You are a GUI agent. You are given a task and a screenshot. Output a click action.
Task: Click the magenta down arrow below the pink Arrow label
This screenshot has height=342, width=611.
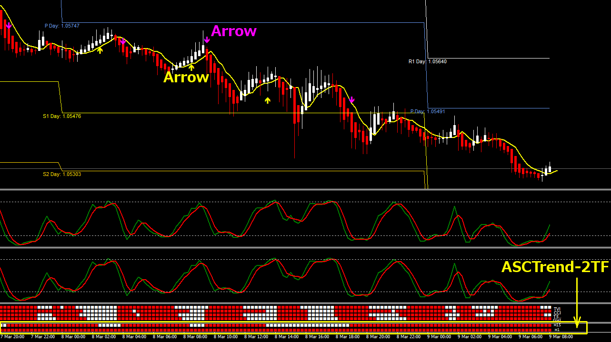[207, 39]
